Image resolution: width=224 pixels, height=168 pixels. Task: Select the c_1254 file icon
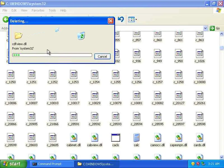[95, 74]
